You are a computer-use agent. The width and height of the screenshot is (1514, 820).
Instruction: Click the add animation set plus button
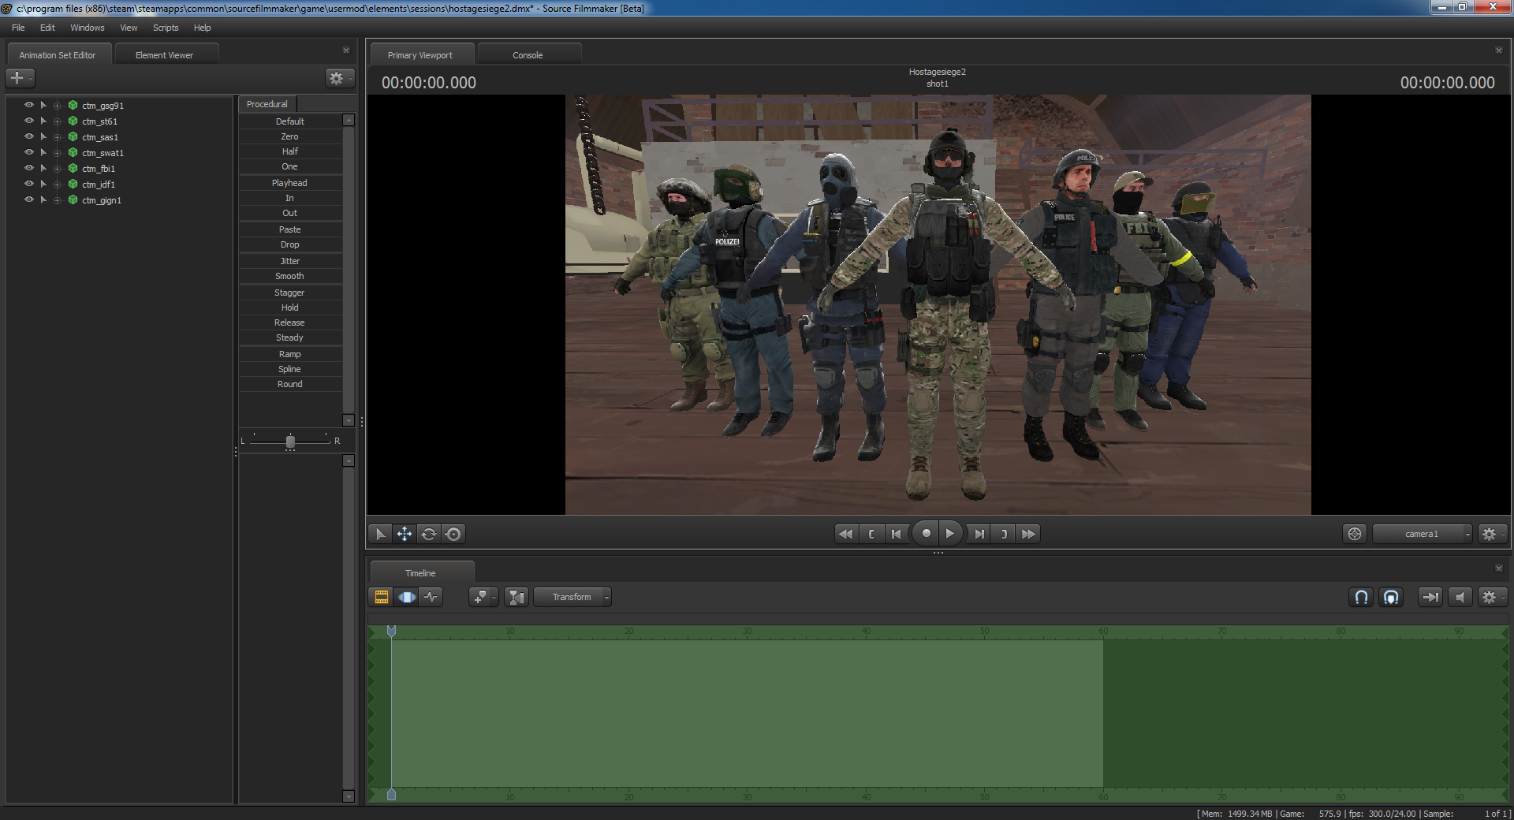coord(20,78)
